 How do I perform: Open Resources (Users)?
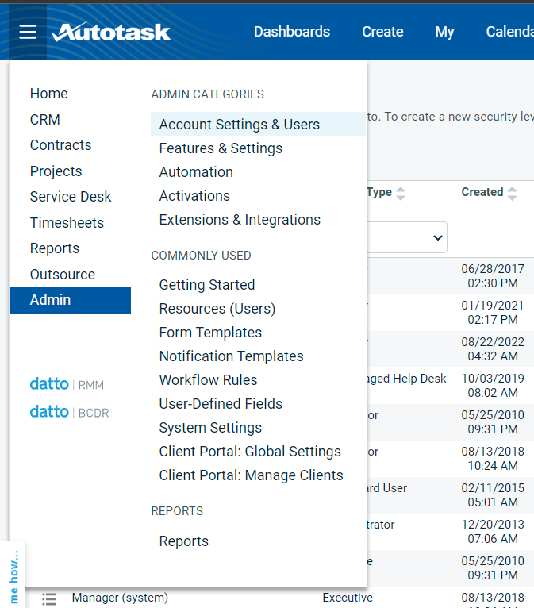[x=217, y=309]
